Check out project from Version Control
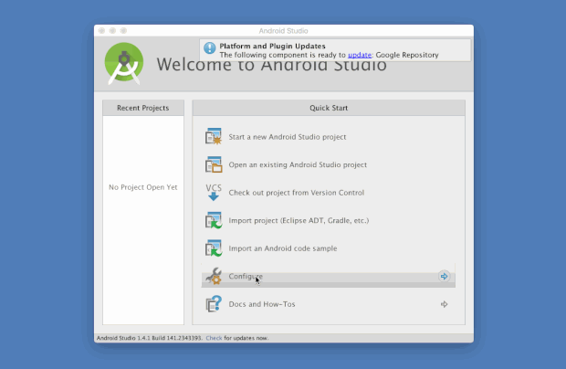Viewport: 566px width, 369px height. (297, 193)
